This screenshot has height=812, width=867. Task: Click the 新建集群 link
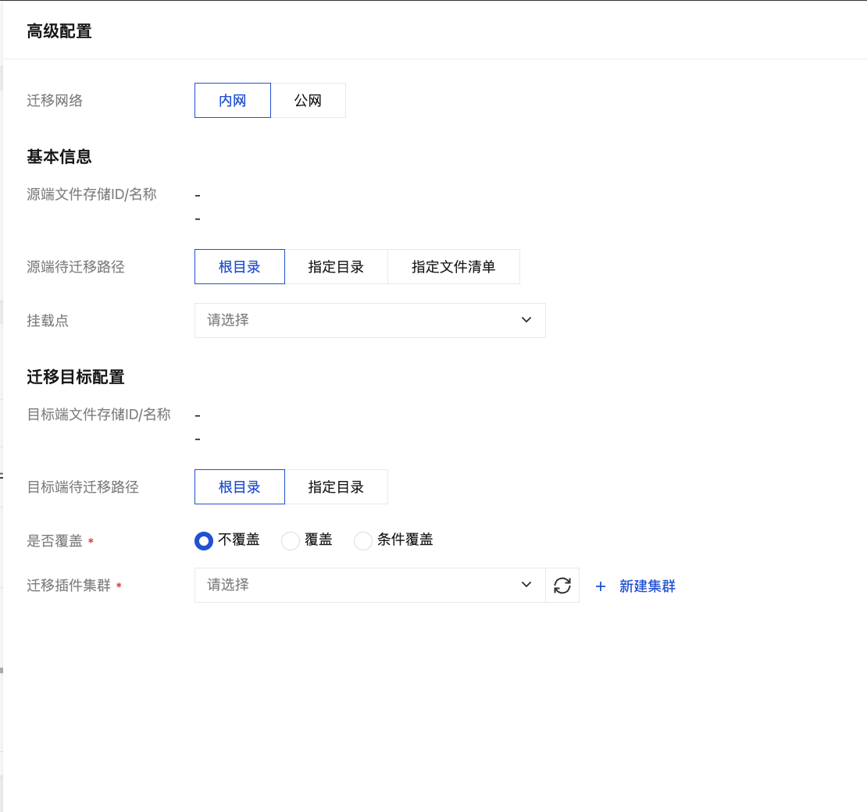647,586
